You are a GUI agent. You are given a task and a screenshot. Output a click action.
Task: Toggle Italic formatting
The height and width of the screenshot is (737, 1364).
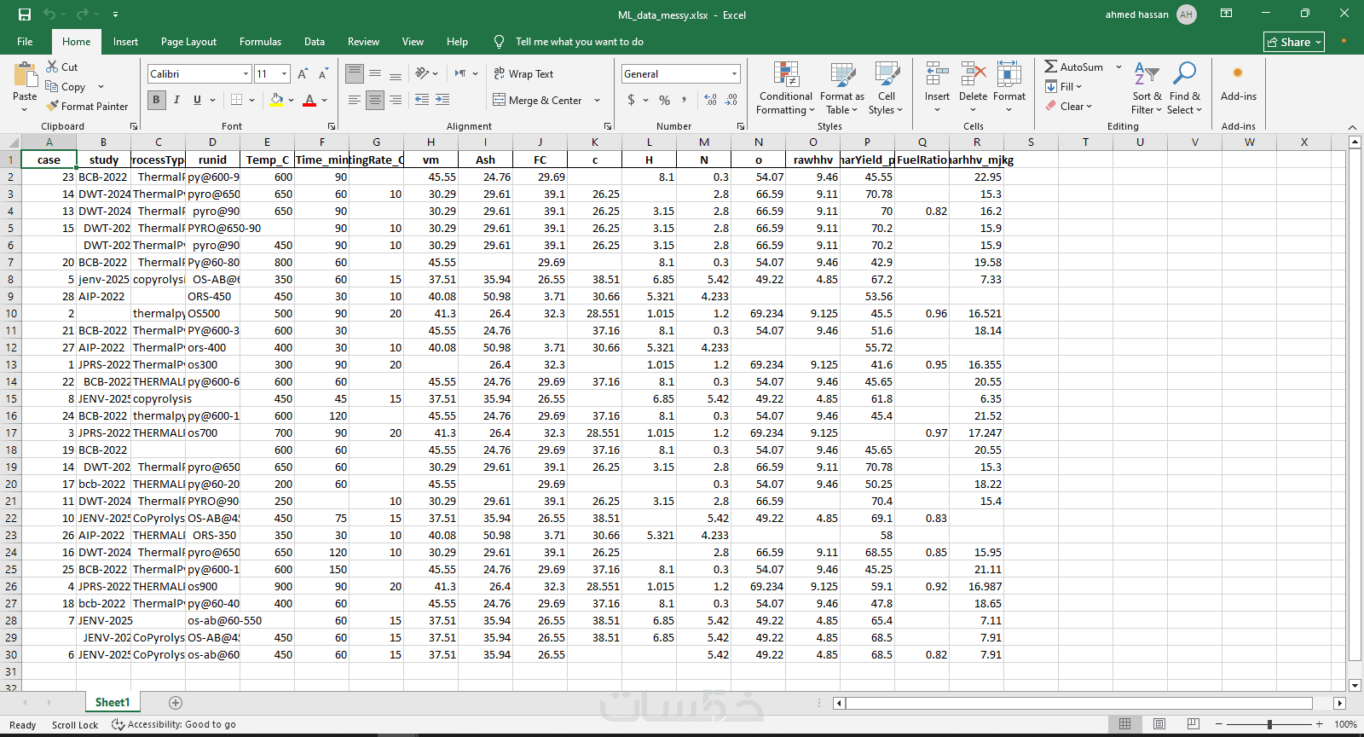(x=176, y=100)
